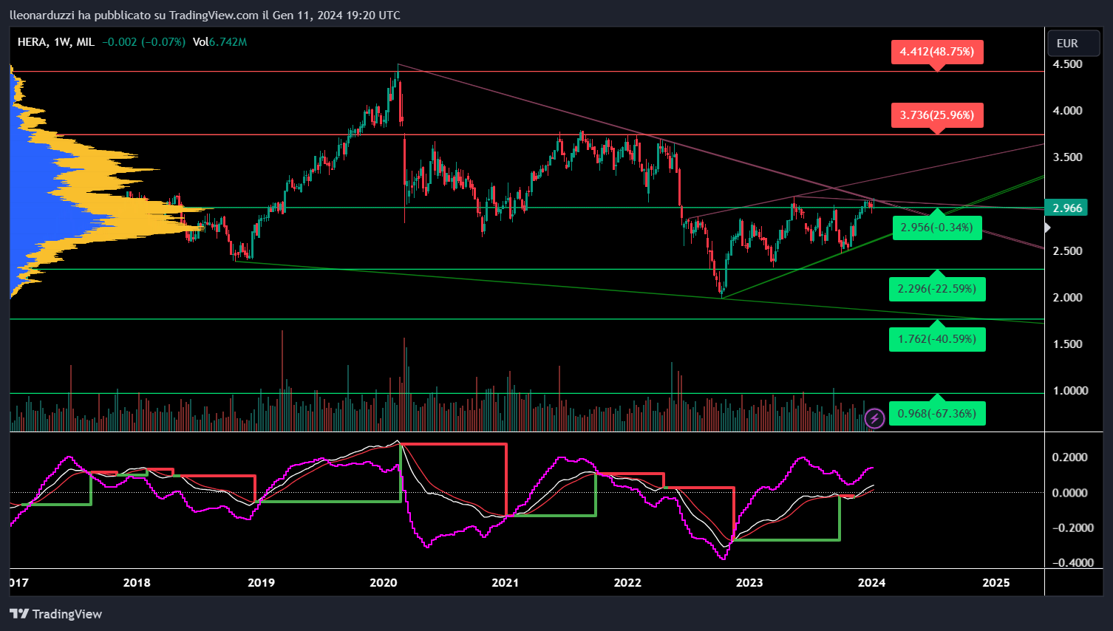Select the 2.956(-0.34%) green price label
Image resolution: width=1113 pixels, height=631 pixels.
pyautogui.click(x=936, y=228)
